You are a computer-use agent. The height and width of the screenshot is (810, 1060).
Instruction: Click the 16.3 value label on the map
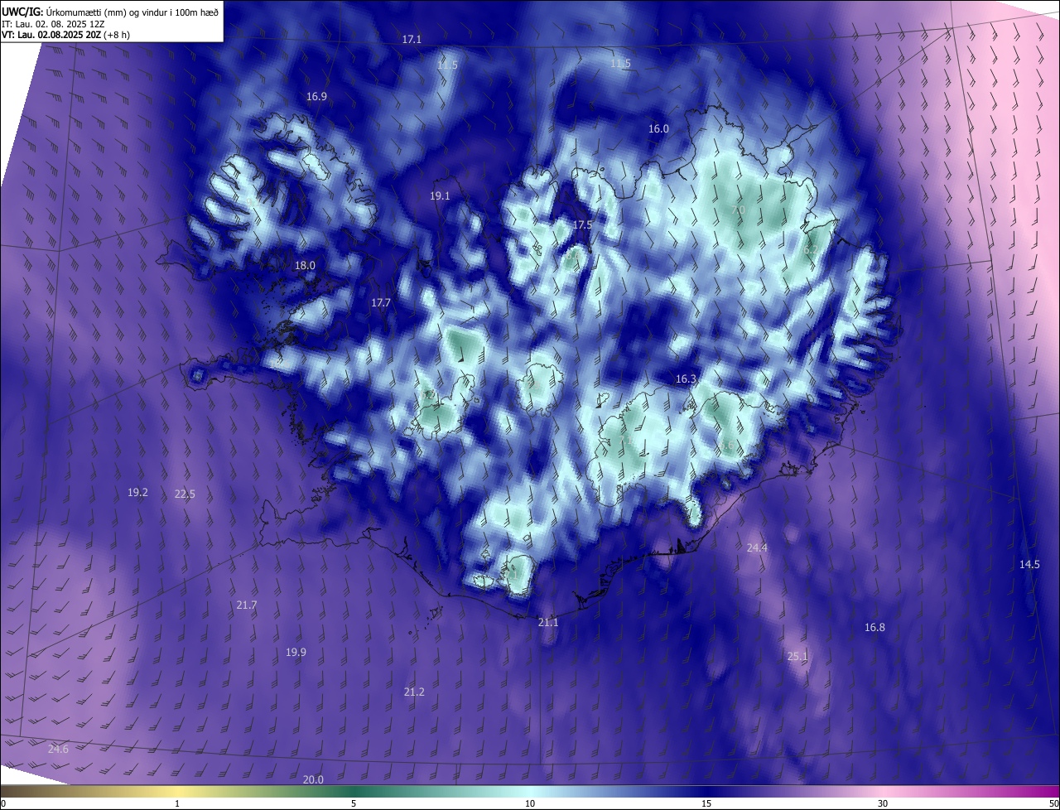click(686, 379)
